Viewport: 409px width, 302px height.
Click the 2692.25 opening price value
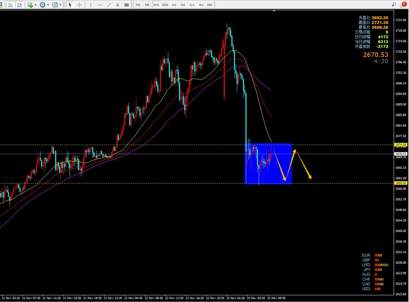[x=380, y=18]
